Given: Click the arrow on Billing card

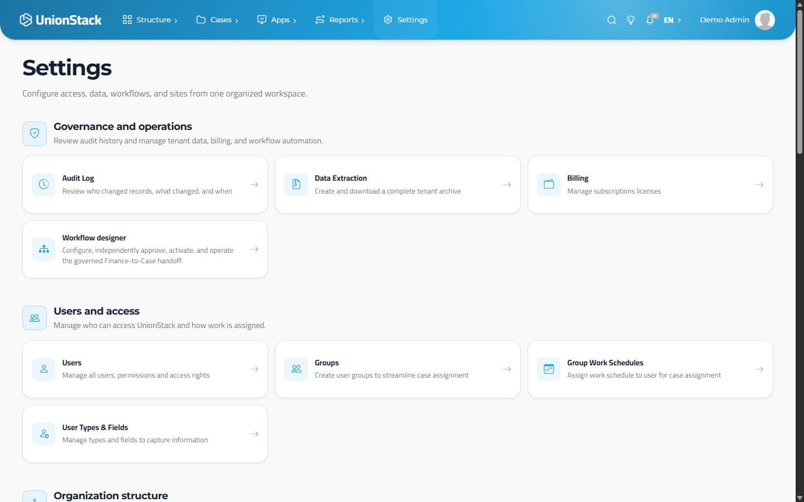Looking at the screenshot, I should pos(759,185).
